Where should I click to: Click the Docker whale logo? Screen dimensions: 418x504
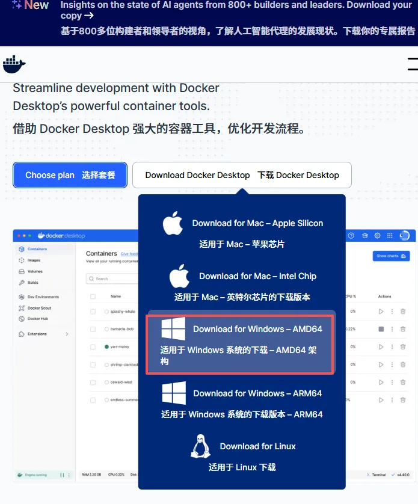(14, 64)
